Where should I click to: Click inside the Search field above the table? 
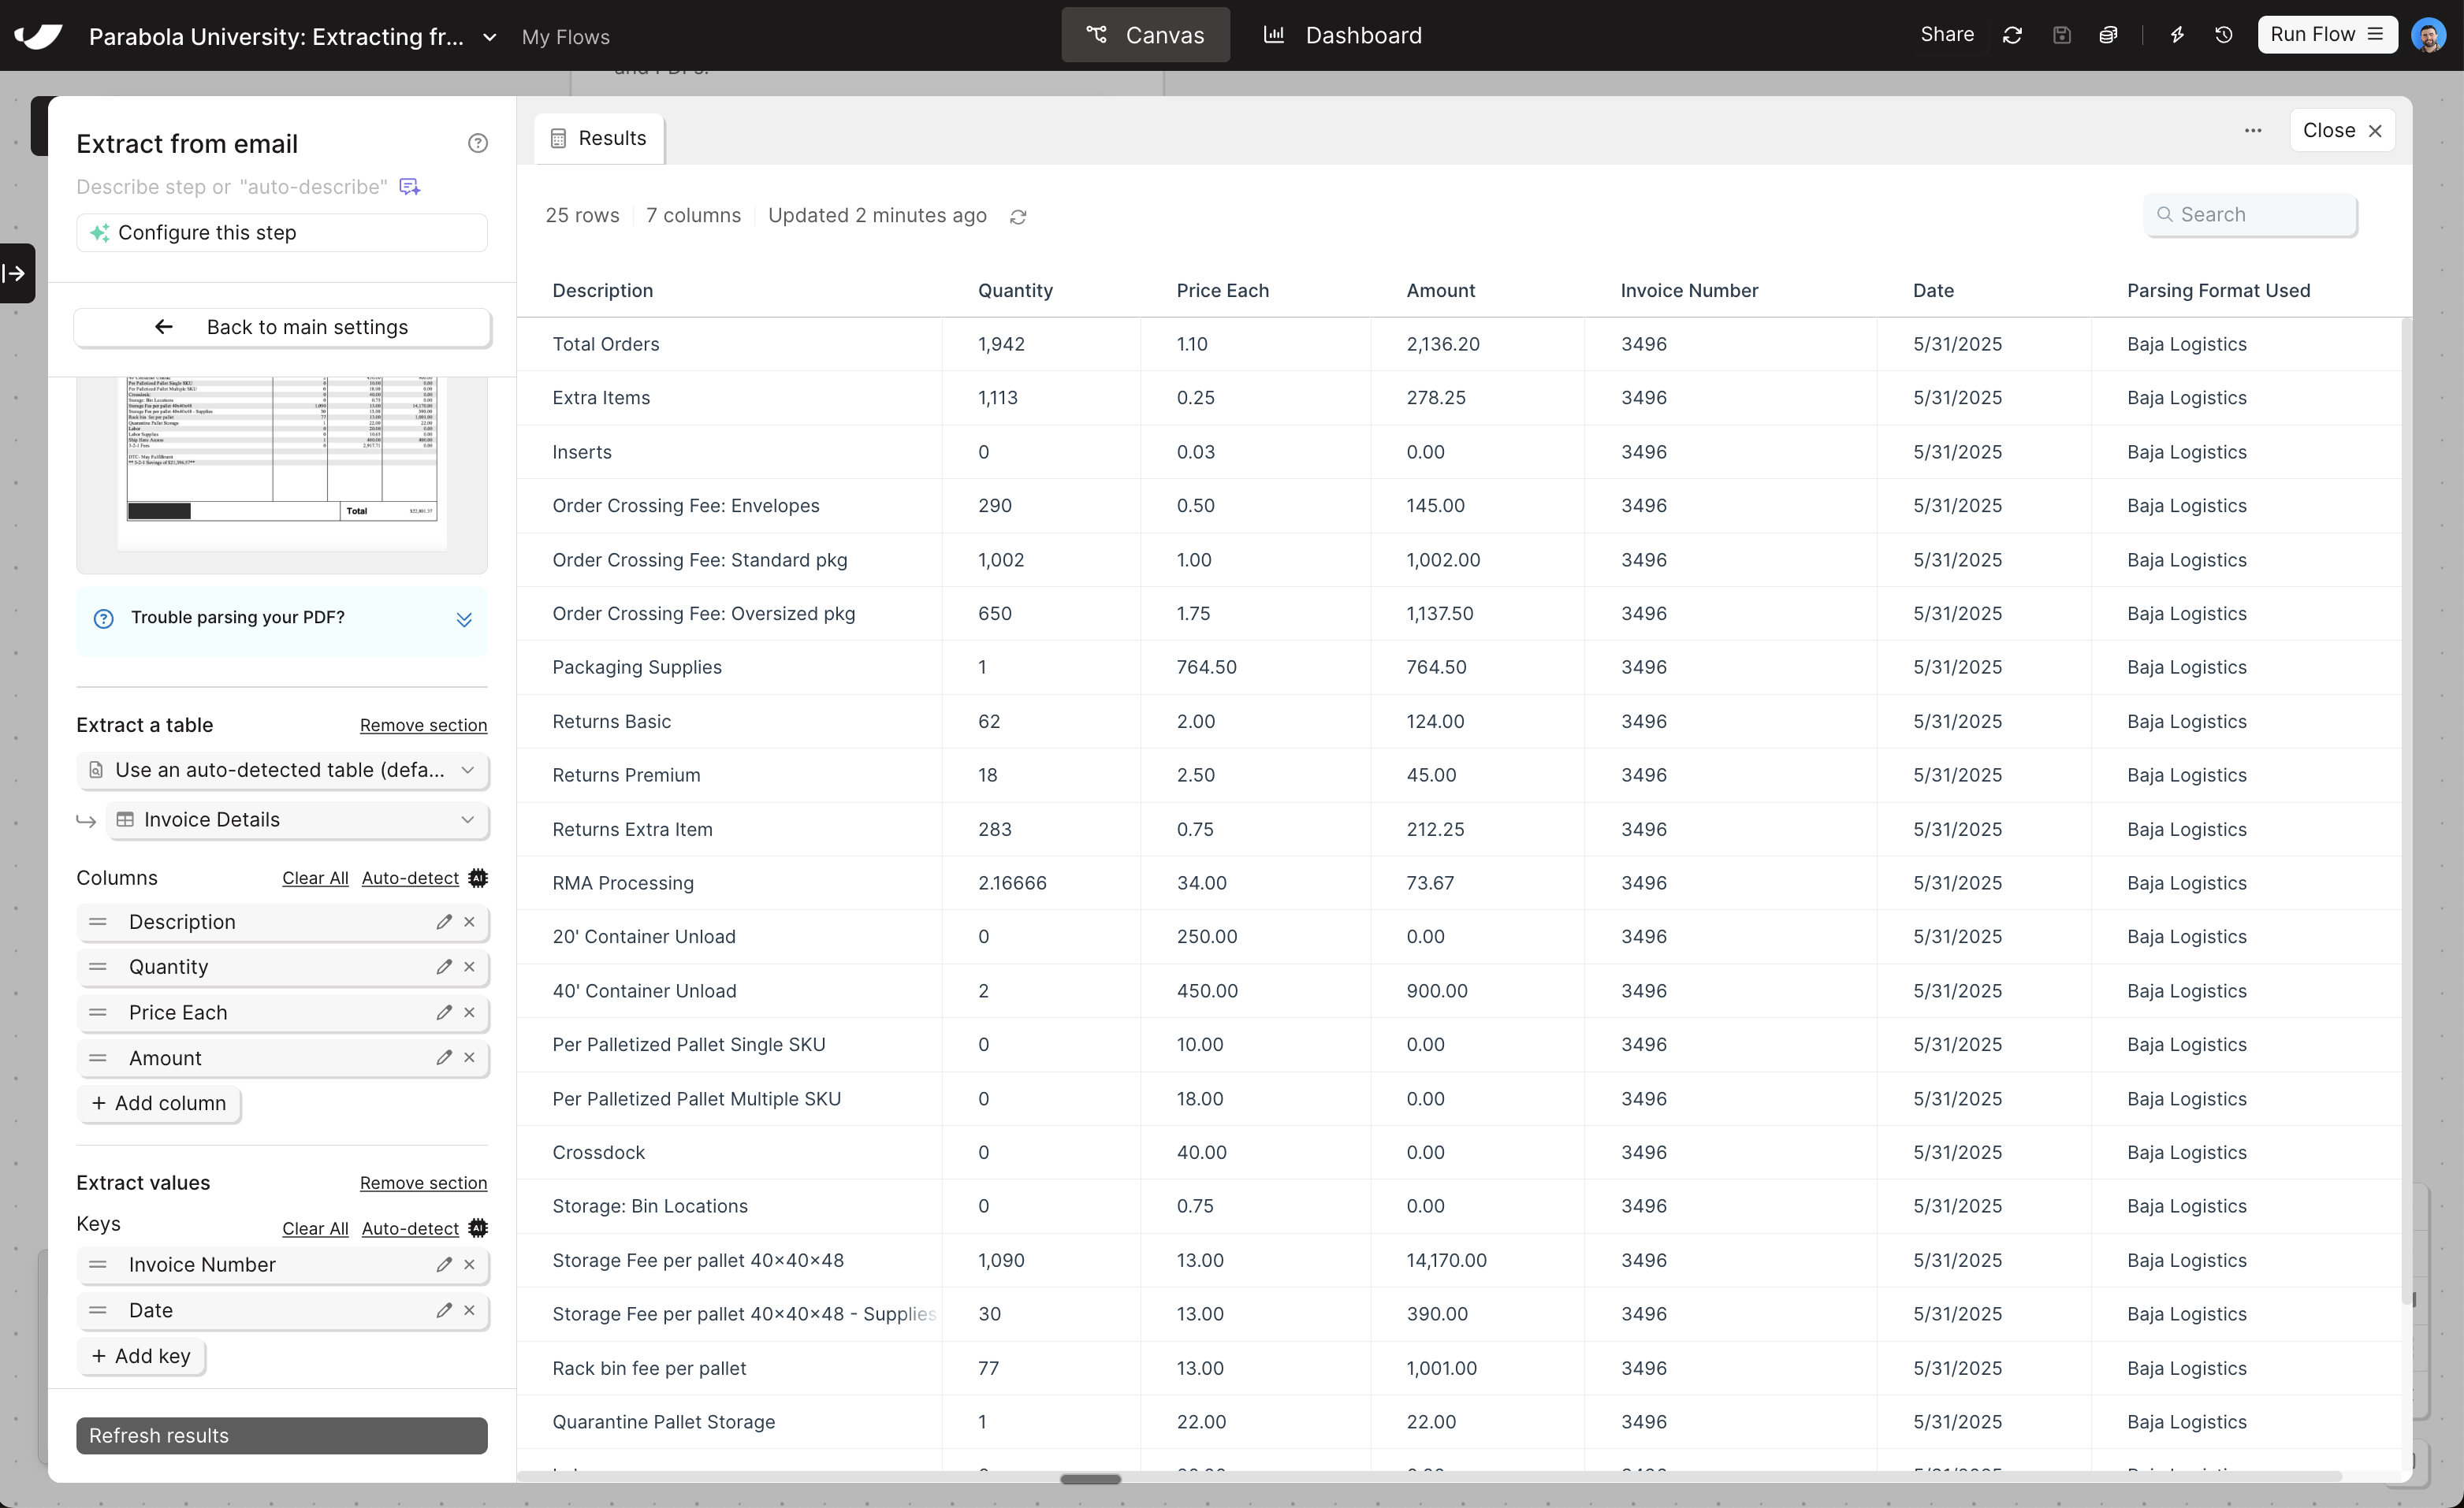(2251, 215)
